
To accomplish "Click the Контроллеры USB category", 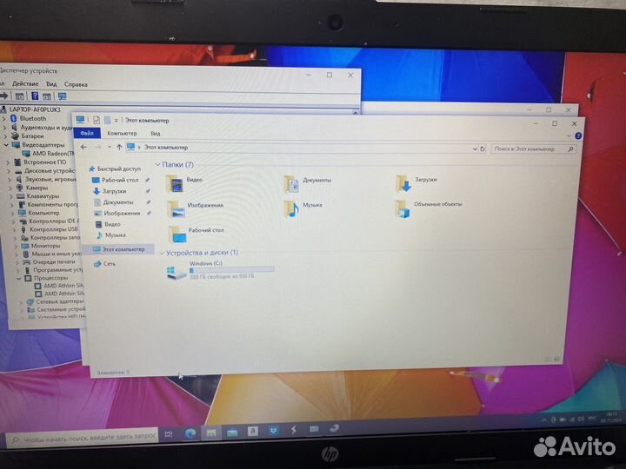I will coord(54,229).
